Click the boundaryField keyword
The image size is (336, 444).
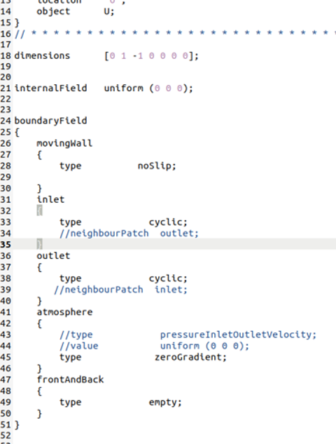pyautogui.click(x=50, y=121)
